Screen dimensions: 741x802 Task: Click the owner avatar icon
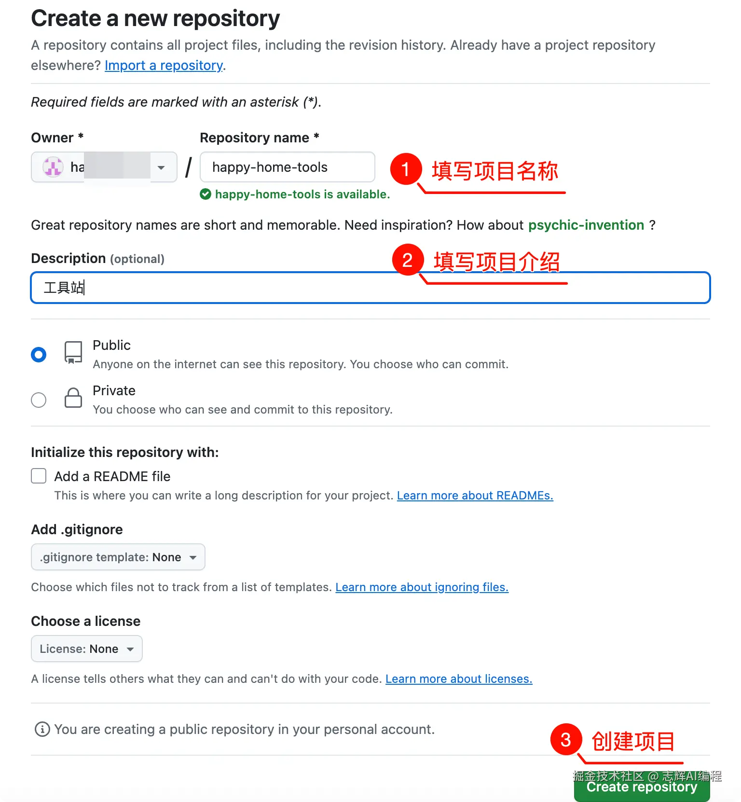tap(53, 167)
